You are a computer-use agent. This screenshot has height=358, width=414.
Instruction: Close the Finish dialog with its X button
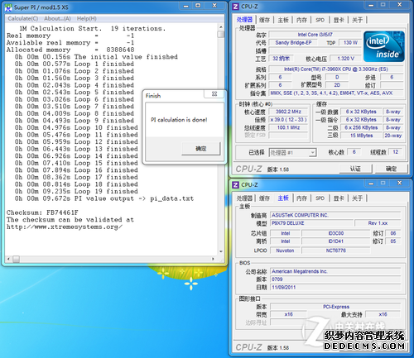click(214, 94)
